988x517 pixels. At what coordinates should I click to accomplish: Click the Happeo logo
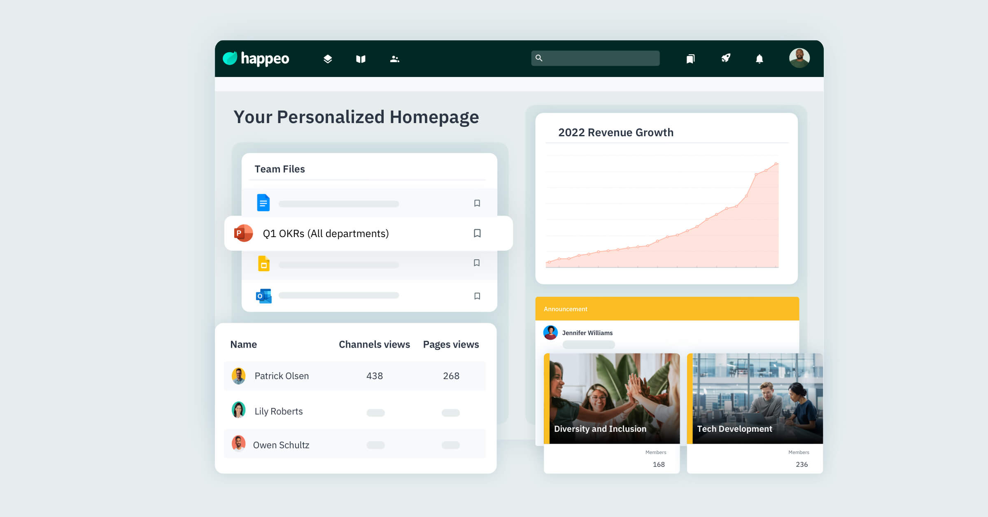(256, 58)
